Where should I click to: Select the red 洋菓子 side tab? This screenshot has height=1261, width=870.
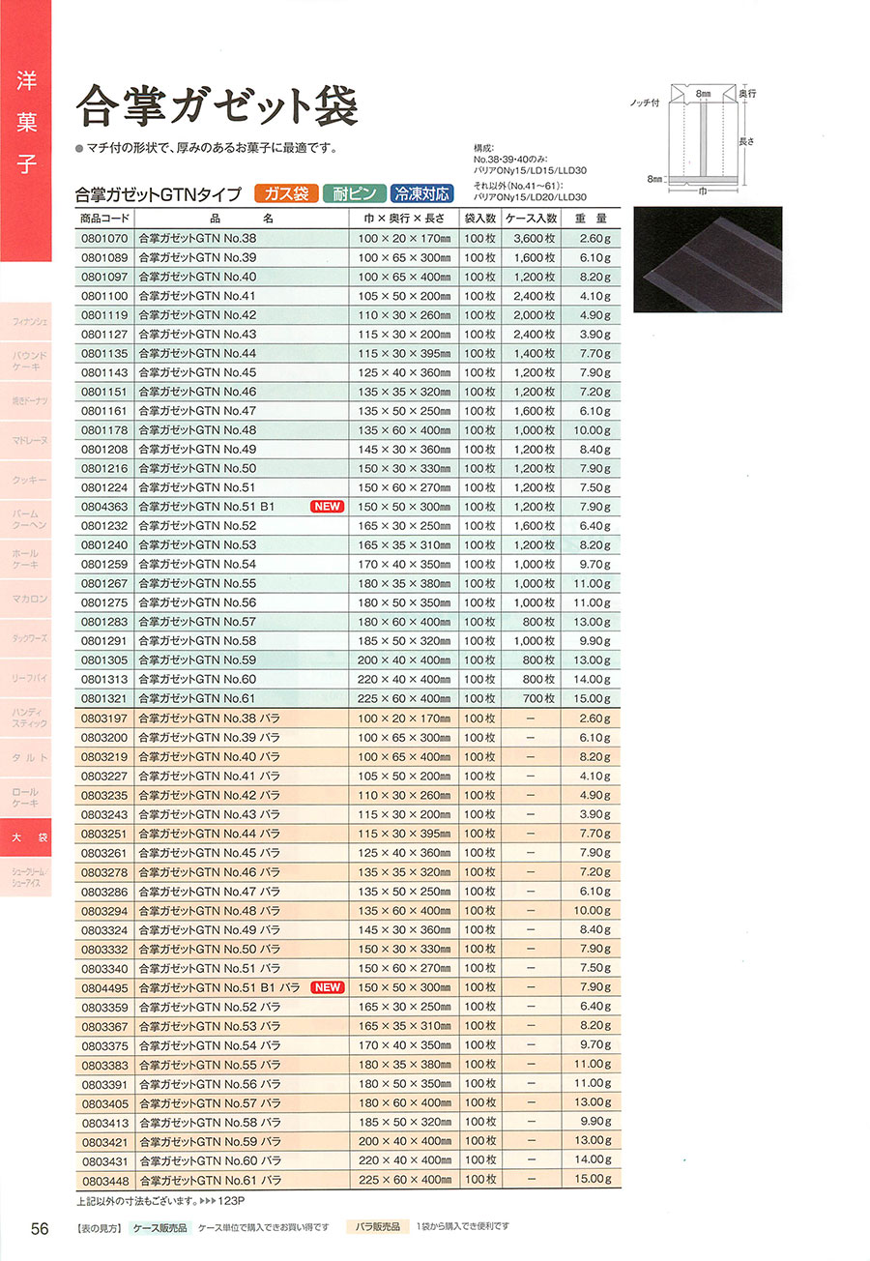[x=25, y=131]
